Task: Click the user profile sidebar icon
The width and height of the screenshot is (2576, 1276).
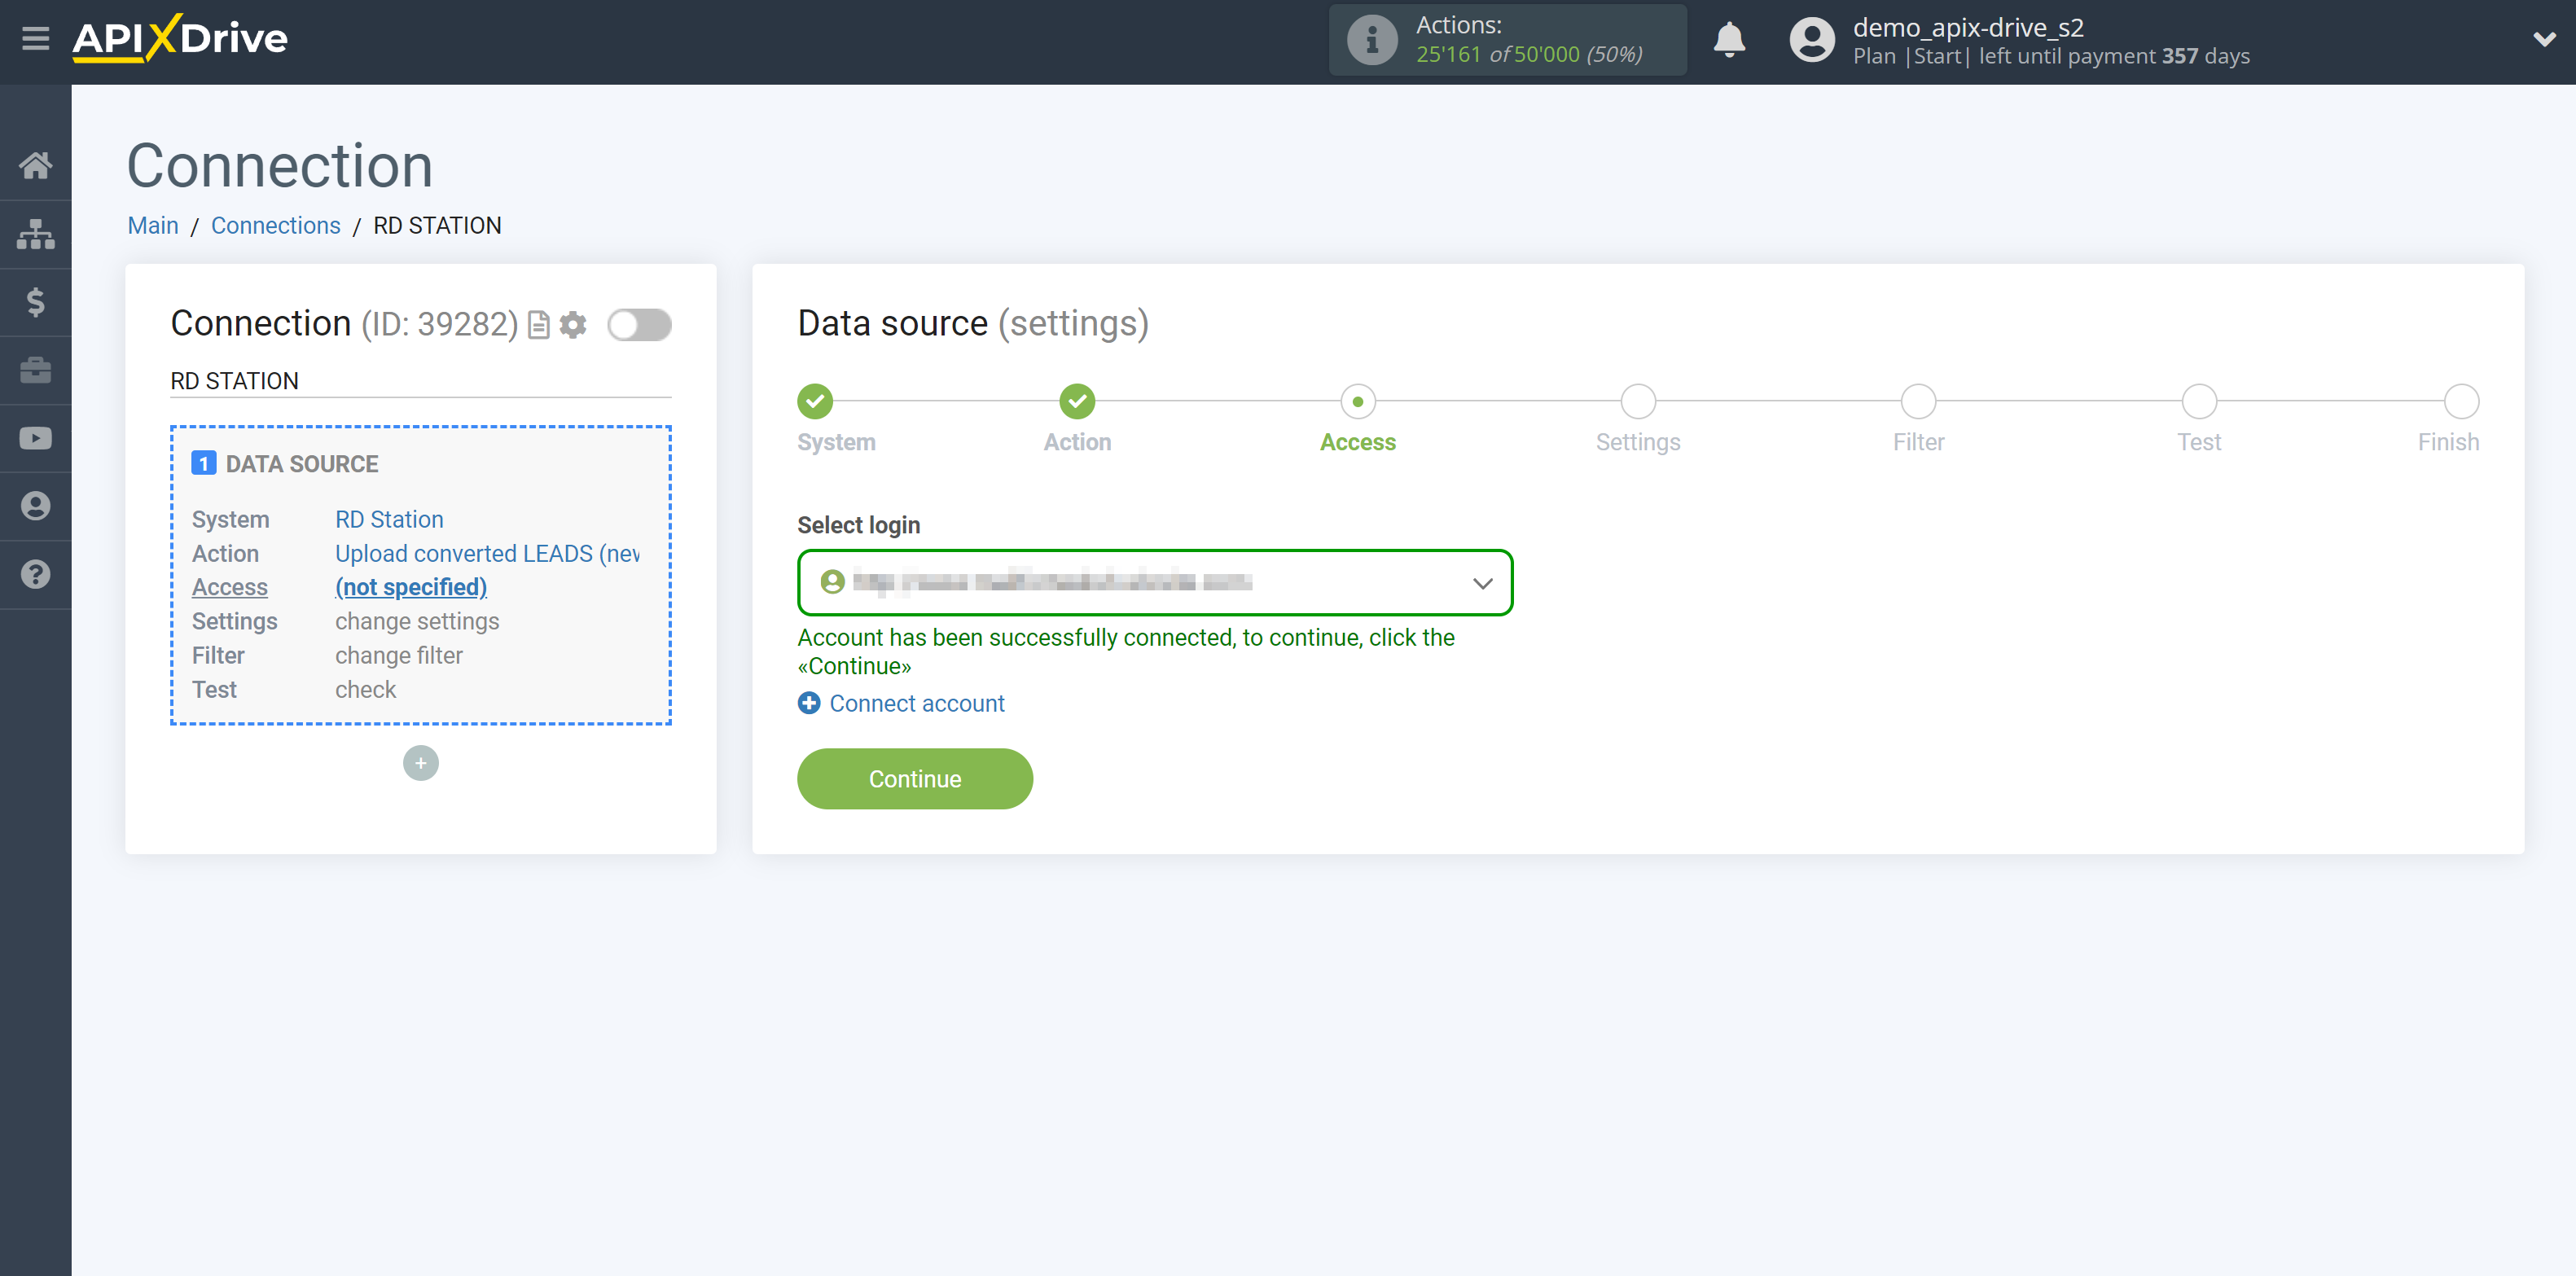Action: pos(36,504)
